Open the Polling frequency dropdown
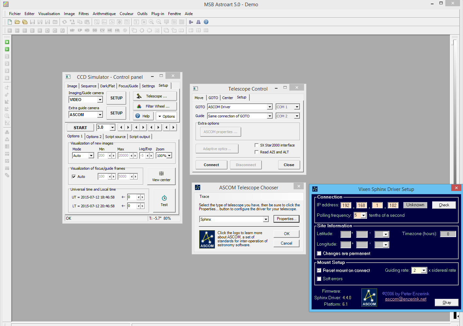The width and height of the screenshot is (463, 326). pyautogui.click(x=363, y=215)
